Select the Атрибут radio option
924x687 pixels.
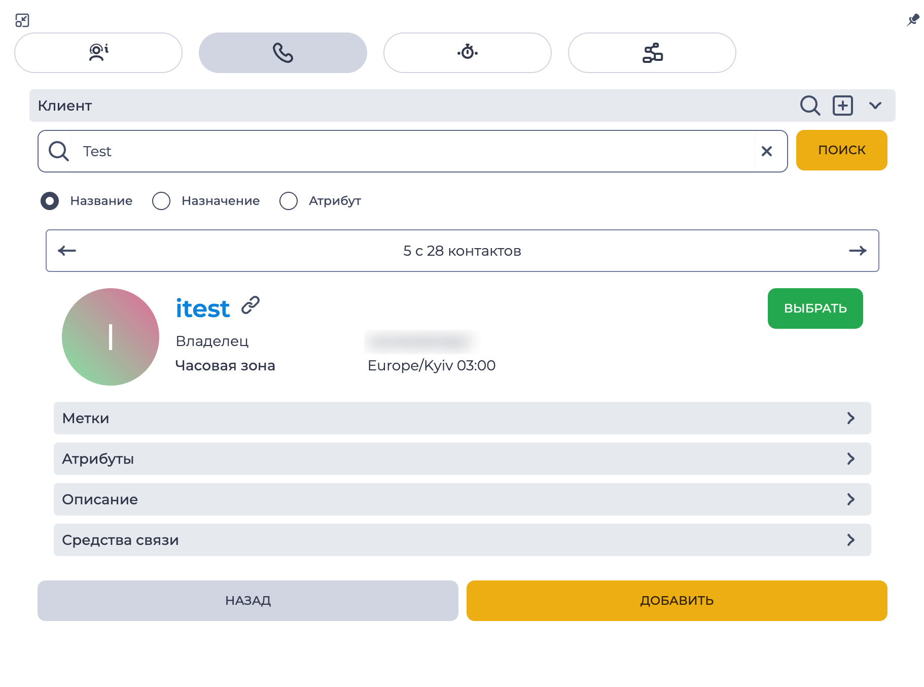coord(289,201)
